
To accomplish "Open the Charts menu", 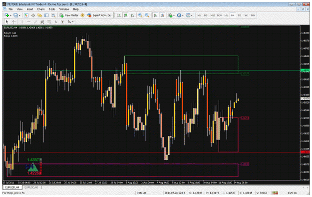I will [41, 9].
